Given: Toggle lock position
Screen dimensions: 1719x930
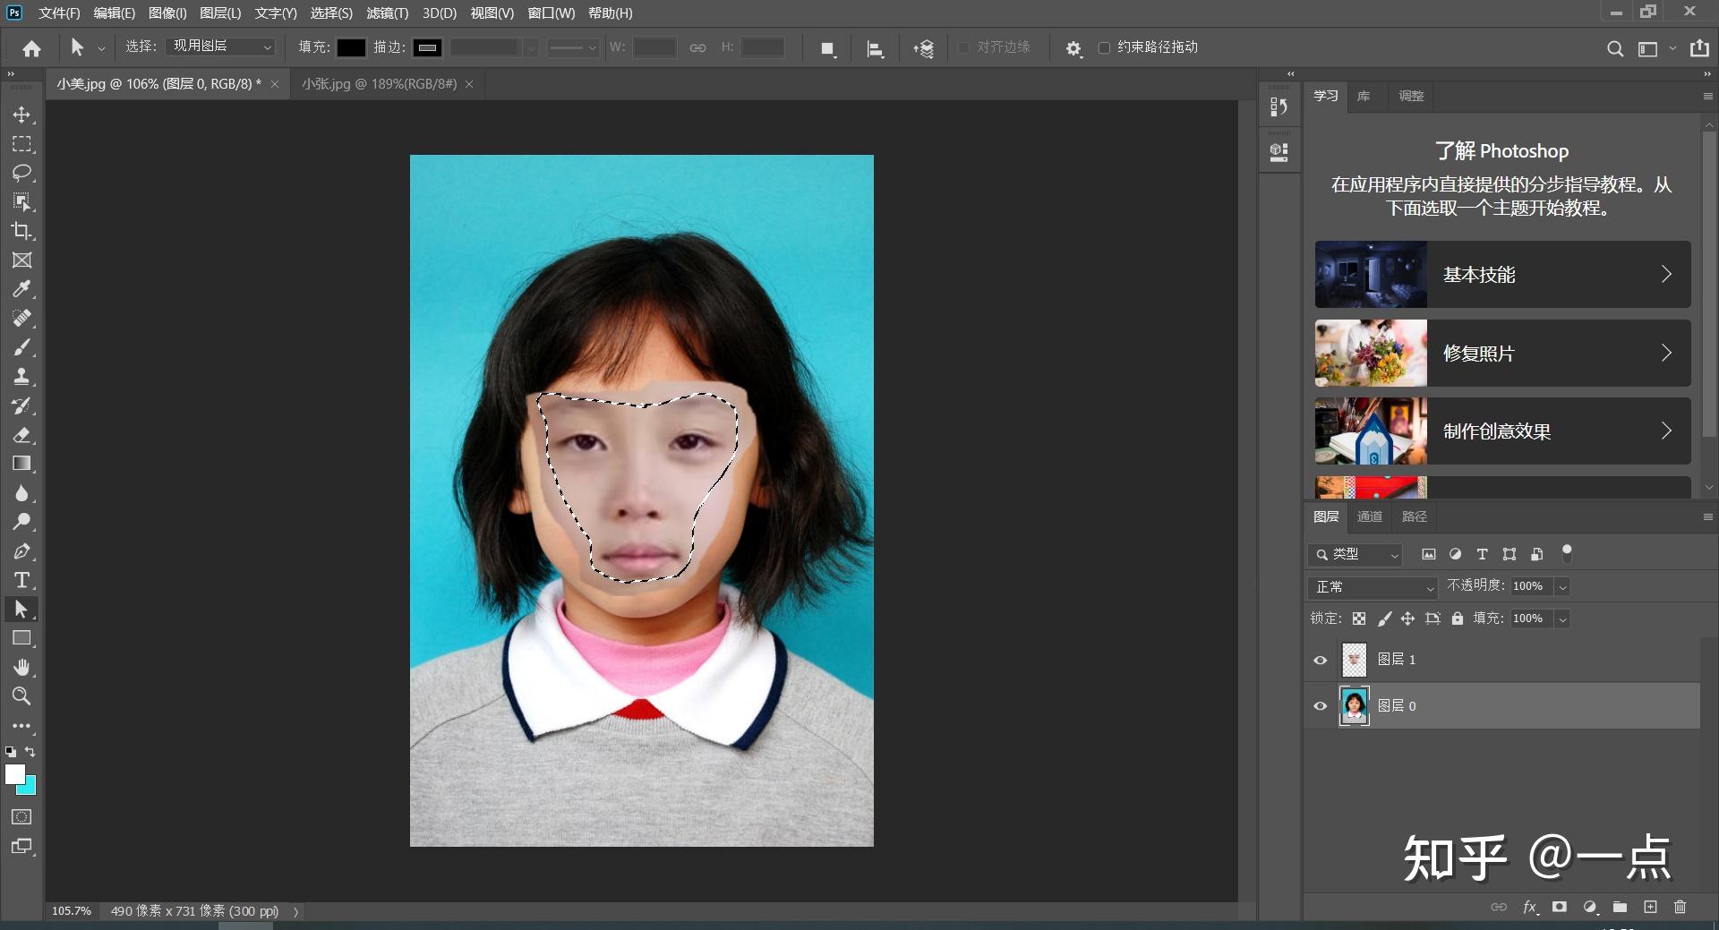Looking at the screenshot, I should point(1407,619).
